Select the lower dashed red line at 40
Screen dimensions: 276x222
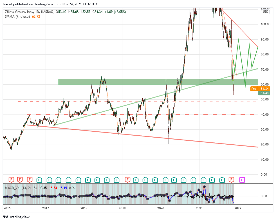(x=140, y=115)
